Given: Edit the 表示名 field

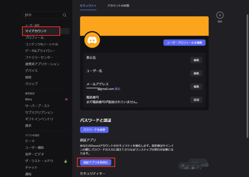Looking at the screenshot, I should coord(196,60).
